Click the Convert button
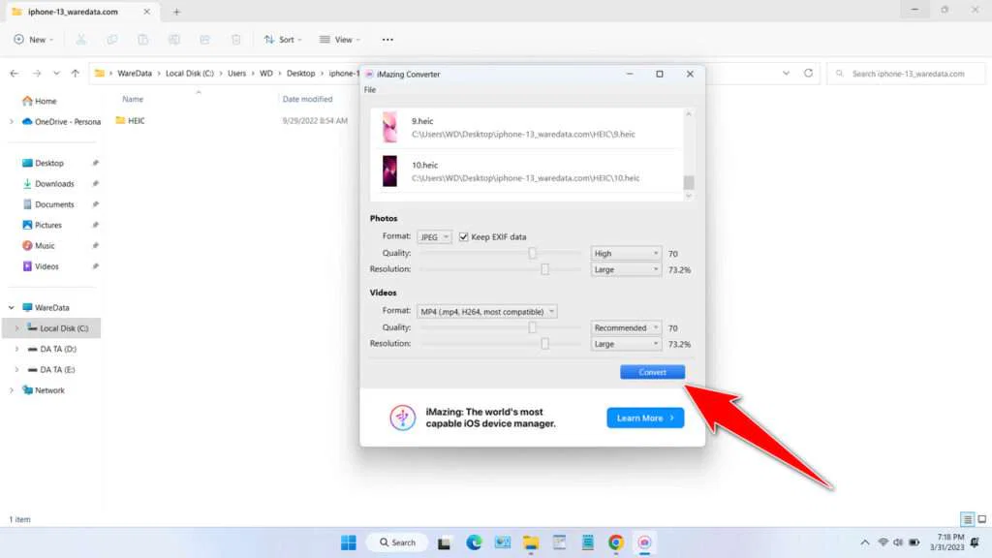Image resolution: width=992 pixels, height=558 pixels. (x=652, y=372)
